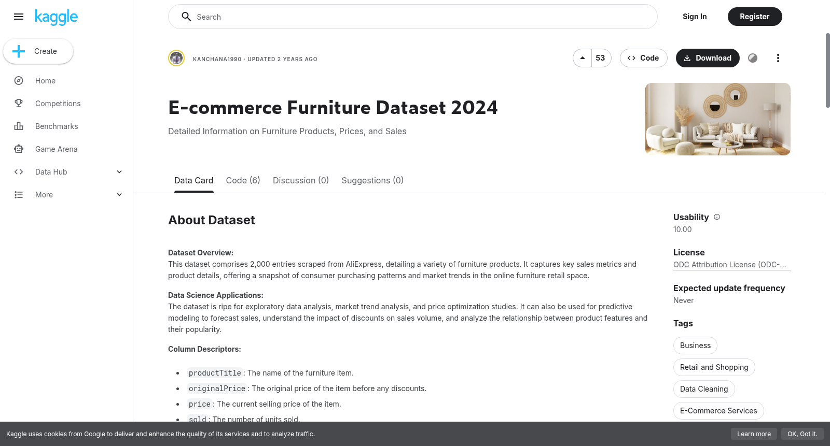
Task: Click the More sidebar label
Action: point(44,195)
